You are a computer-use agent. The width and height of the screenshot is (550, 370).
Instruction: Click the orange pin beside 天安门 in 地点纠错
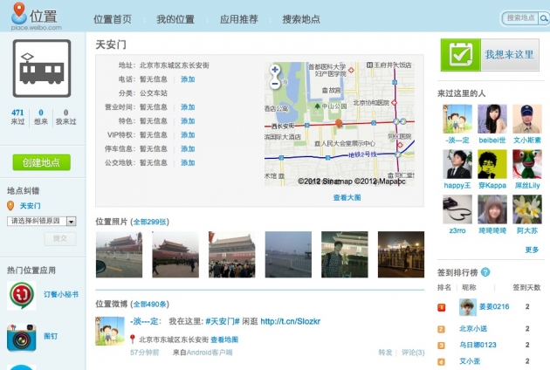(10, 206)
